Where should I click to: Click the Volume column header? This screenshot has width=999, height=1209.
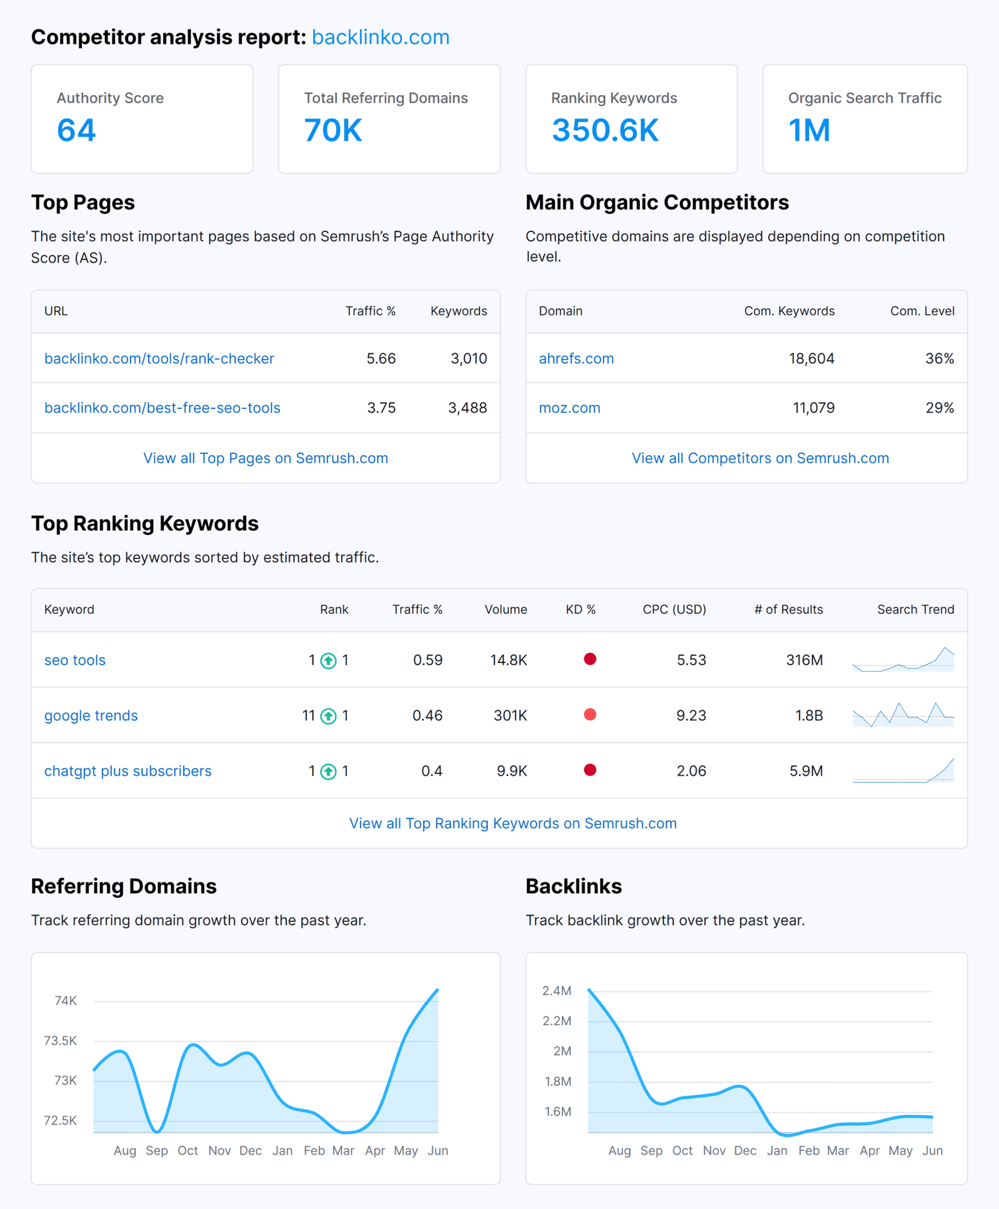coord(505,610)
